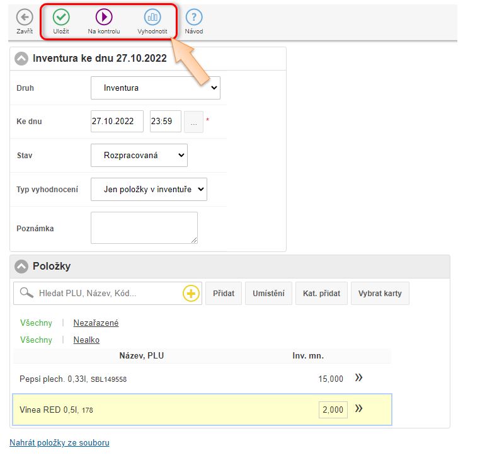This screenshot has width=480, height=465.
Task: Open details arrows for Vinea RED row
Action: [x=358, y=409]
